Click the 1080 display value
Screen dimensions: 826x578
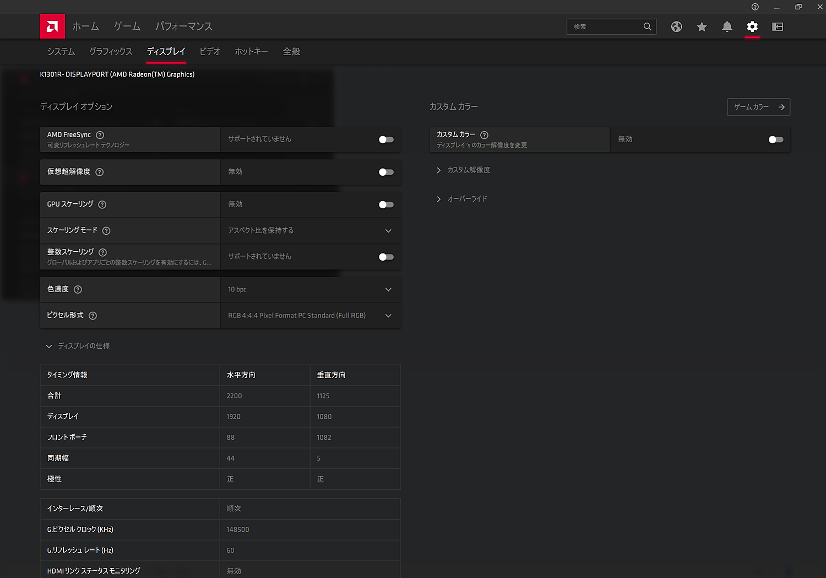[x=324, y=417]
